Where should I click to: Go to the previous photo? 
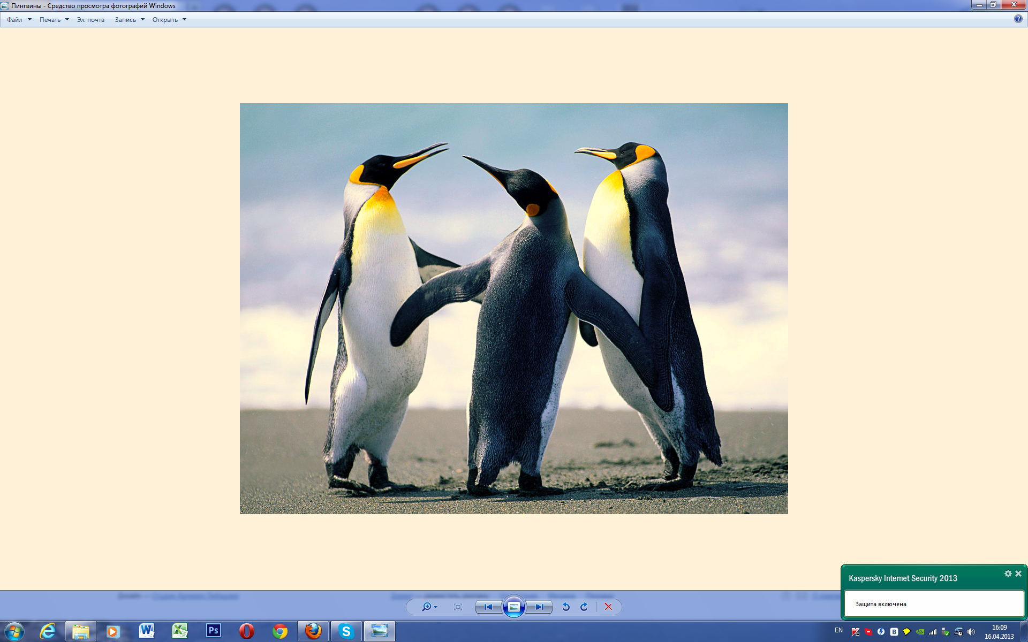click(488, 607)
